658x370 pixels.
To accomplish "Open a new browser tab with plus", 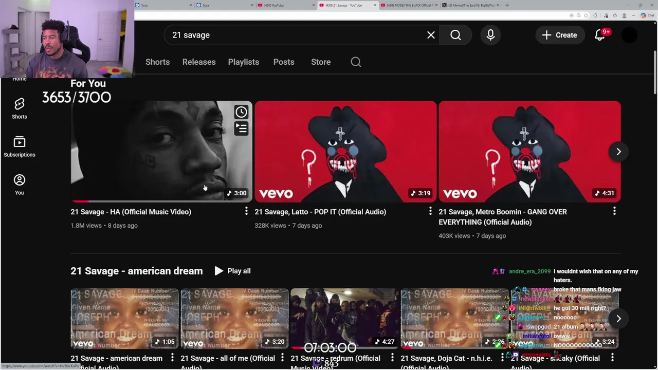I will click(x=507, y=5).
